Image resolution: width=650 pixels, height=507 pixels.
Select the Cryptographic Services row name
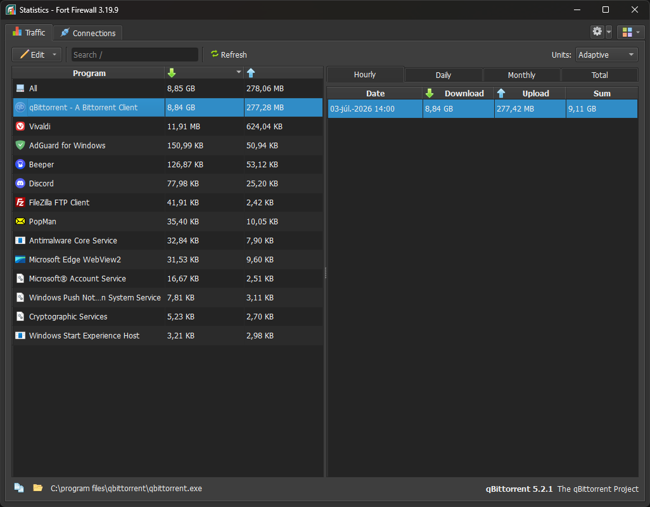pyautogui.click(x=68, y=316)
